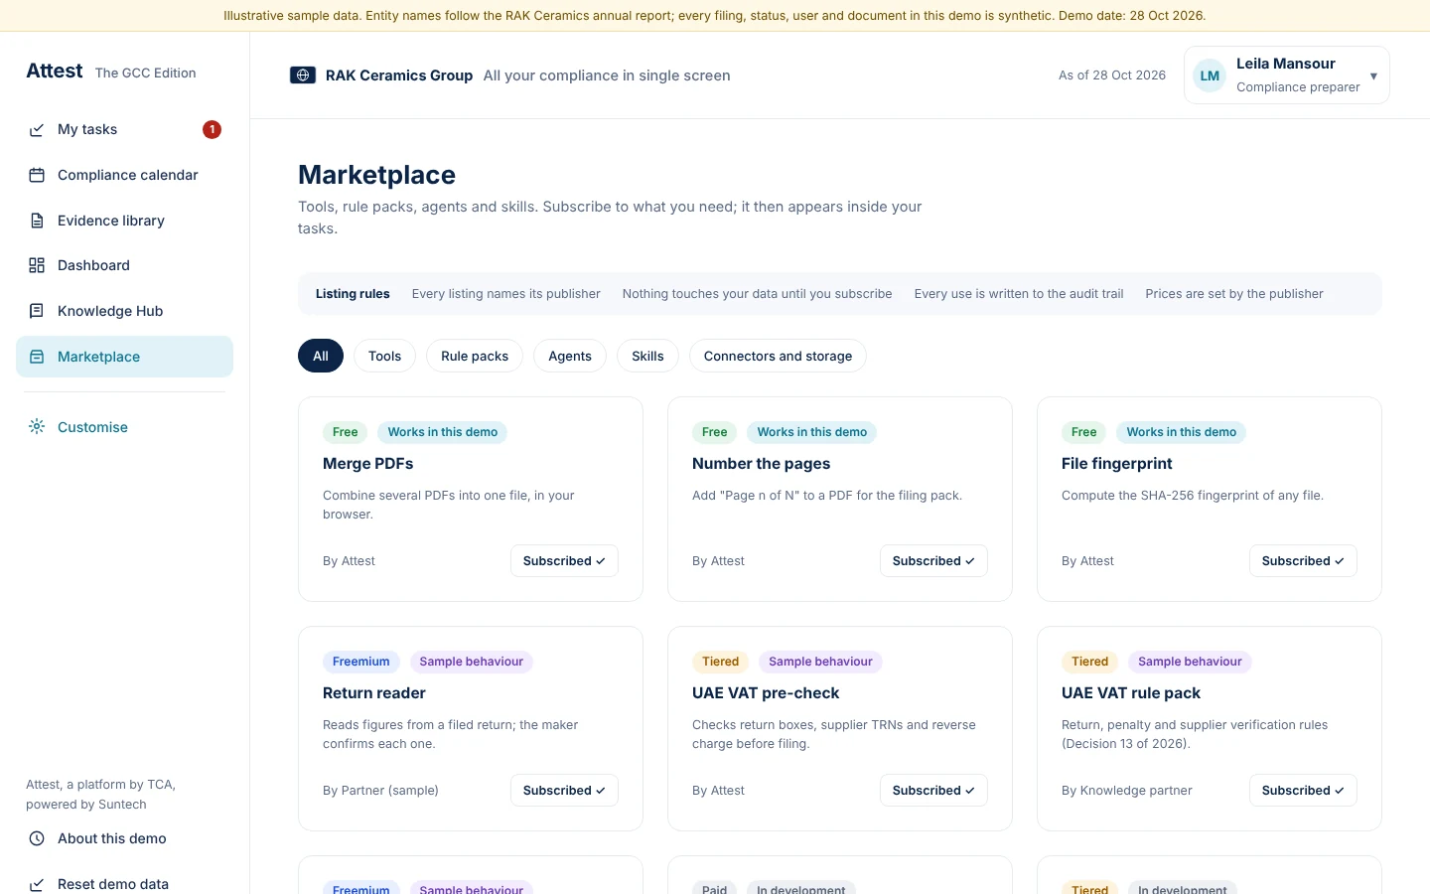Select the Skills filter tab

[x=647, y=356]
